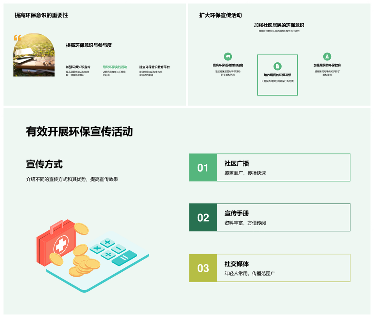Click the 宣传方式 subtitle text

[44, 164]
